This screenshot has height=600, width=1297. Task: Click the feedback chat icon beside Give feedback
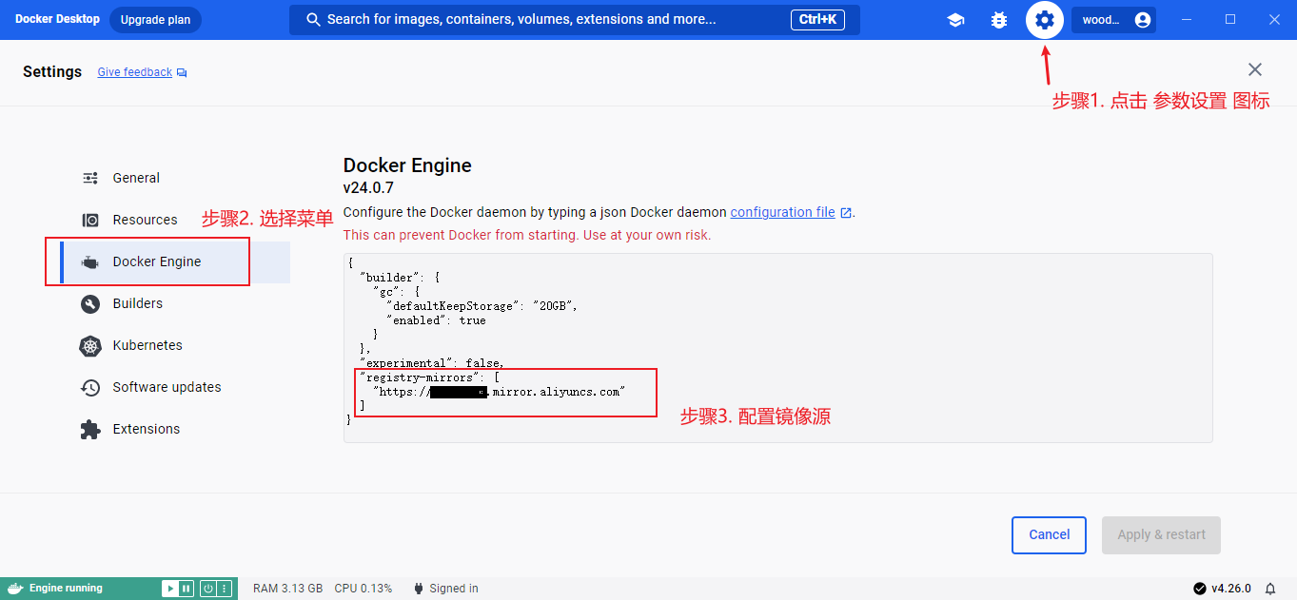point(182,72)
